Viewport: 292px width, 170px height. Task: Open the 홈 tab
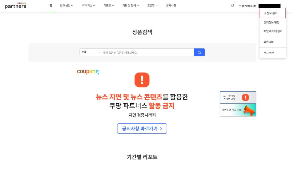click(51, 5)
